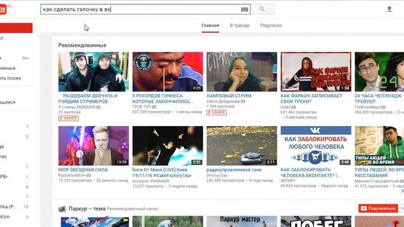Open the ЛАМПОВЫЙ СТРИМ thumbnail
Viewport: 404px width, 227px height.
tap(242, 72)
